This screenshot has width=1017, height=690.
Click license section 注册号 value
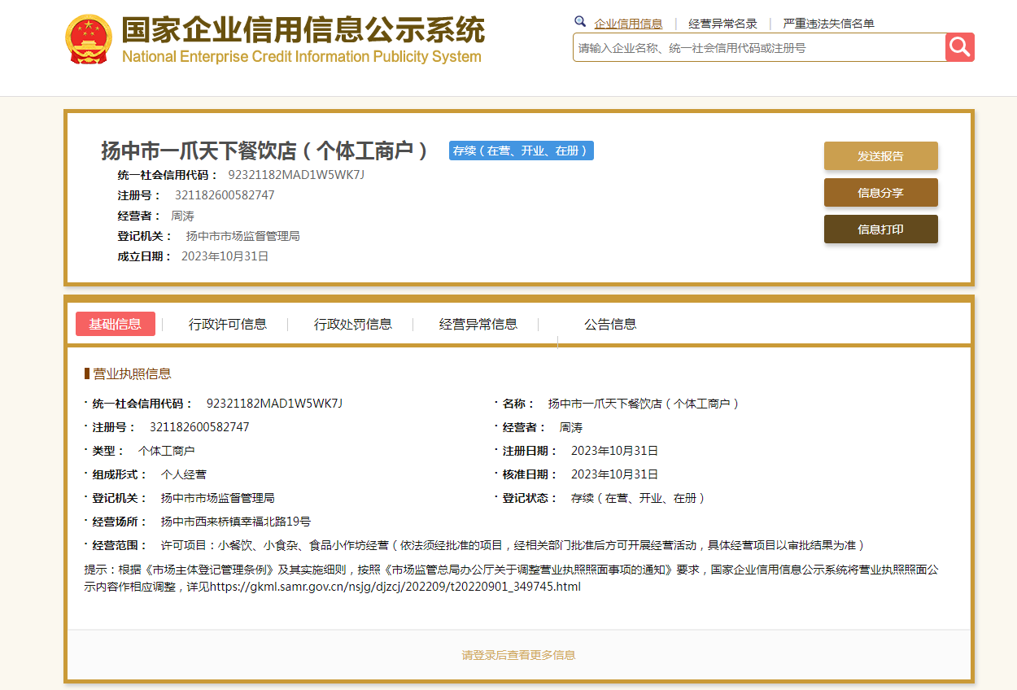(x=199, y=427)
